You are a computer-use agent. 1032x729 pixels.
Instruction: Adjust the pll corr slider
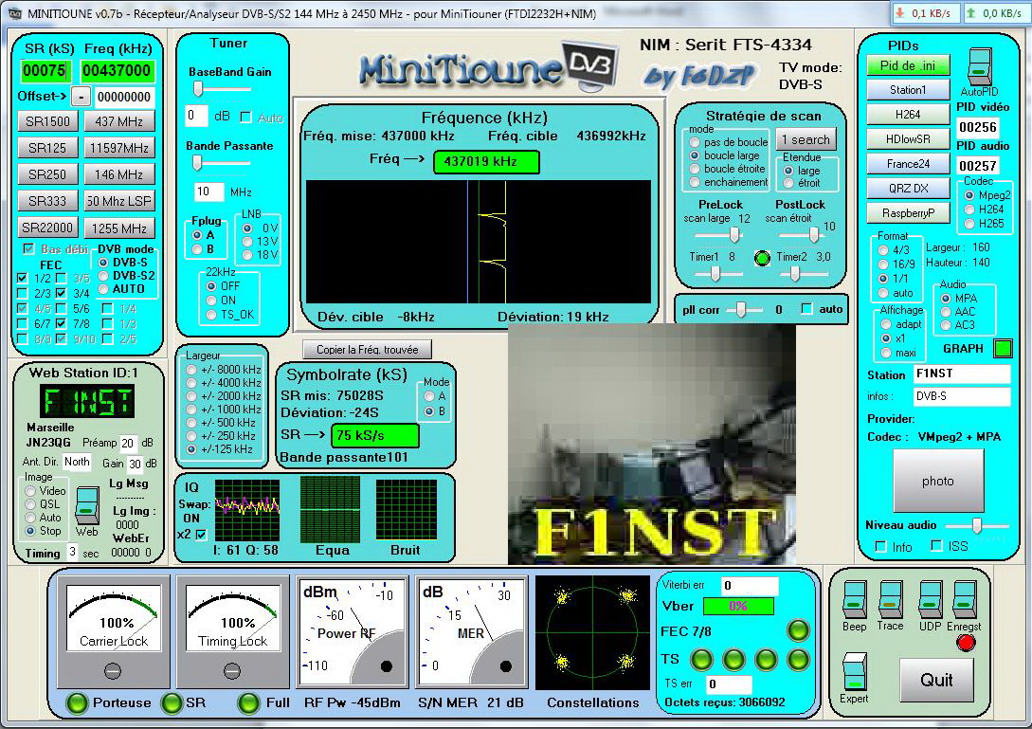pos(741,309)
